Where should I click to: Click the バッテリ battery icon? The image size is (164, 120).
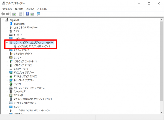(x=11, y=84)
